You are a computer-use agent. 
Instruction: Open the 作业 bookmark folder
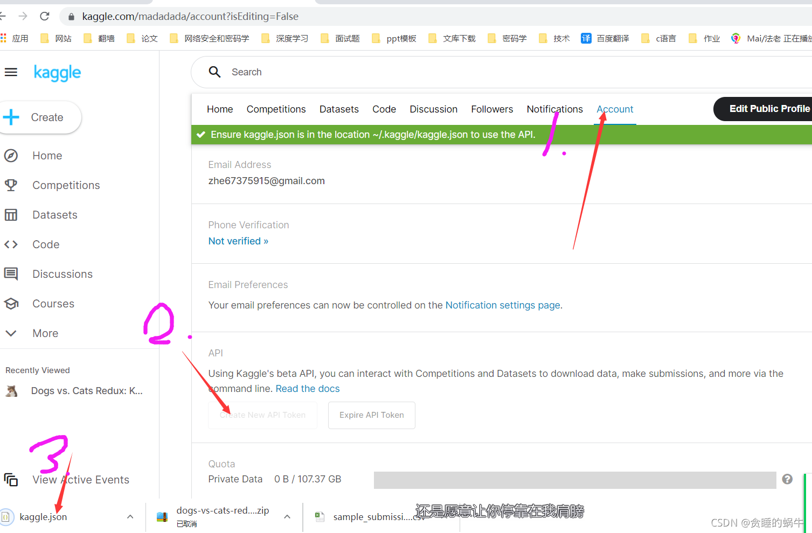[704, 38]
